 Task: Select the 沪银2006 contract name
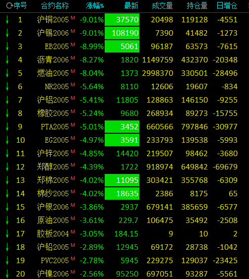[53, 207]
